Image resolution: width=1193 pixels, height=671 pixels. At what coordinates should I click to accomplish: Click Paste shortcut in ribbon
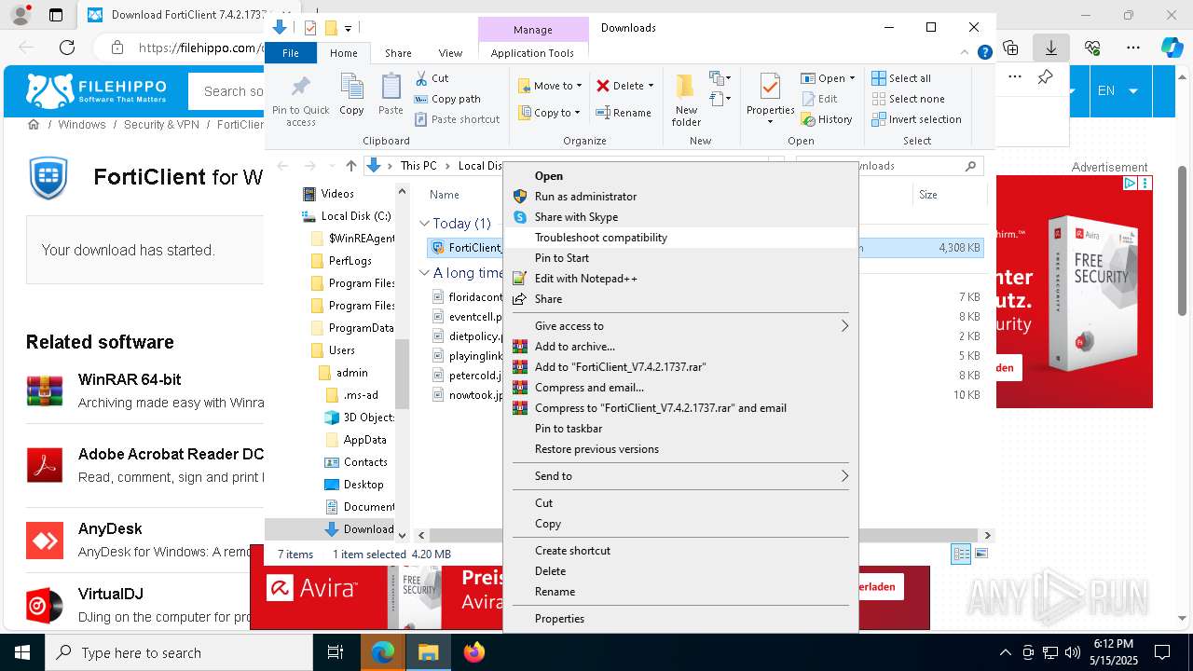pos(457,119)
